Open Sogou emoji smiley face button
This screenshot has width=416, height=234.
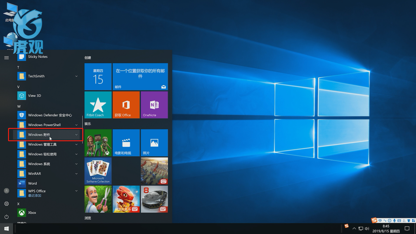point(389,221)
